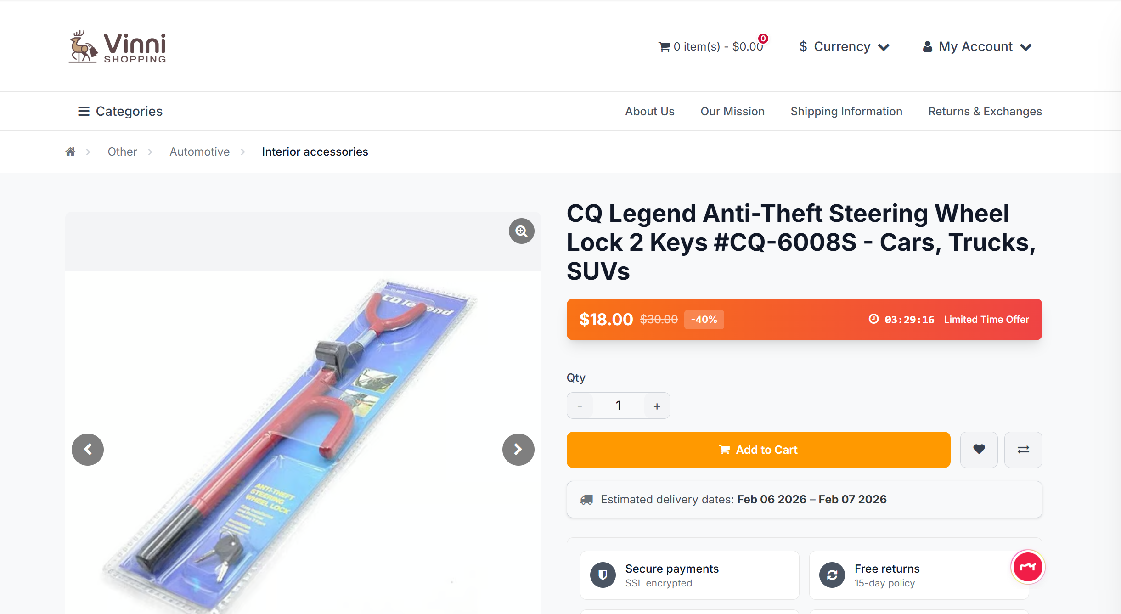
Task: Open the My Account dropdown
Action: (977, 47)
